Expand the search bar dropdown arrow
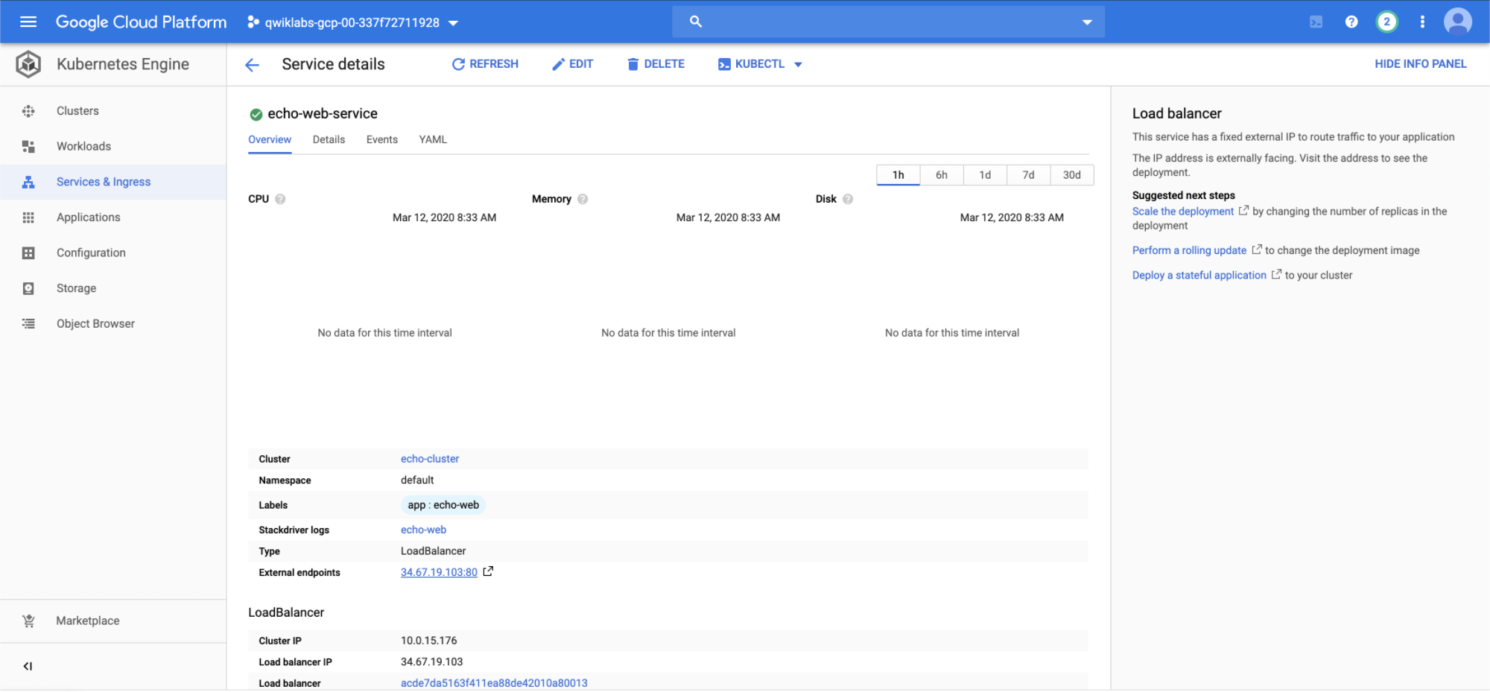1490x692 pixels. (x=1087, y=22)
